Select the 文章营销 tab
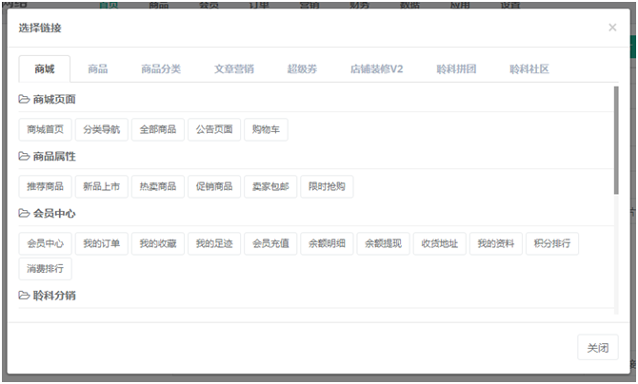 tap(233, 69)
